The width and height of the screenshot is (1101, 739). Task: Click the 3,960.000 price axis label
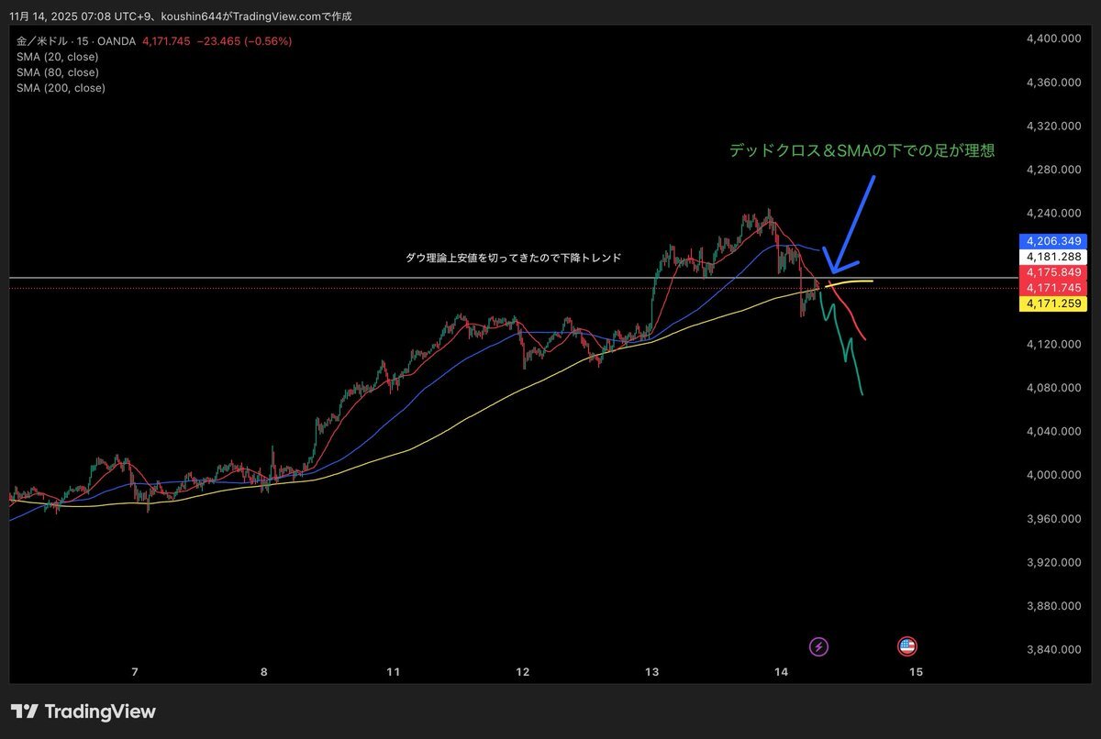(1053, 519)
